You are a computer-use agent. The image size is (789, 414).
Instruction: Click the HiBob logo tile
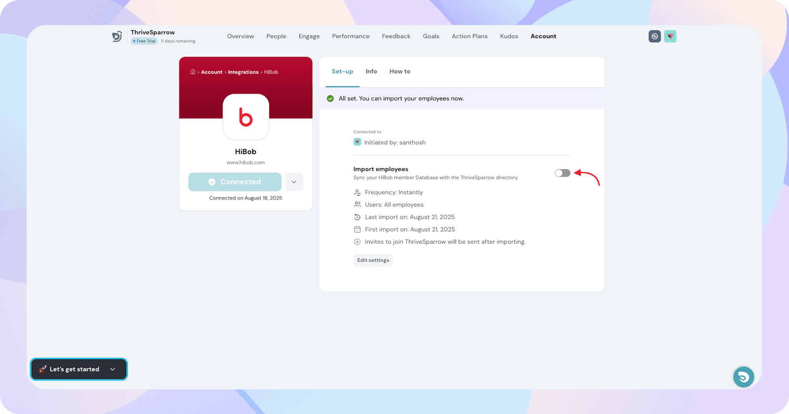[x=246, y=117]
